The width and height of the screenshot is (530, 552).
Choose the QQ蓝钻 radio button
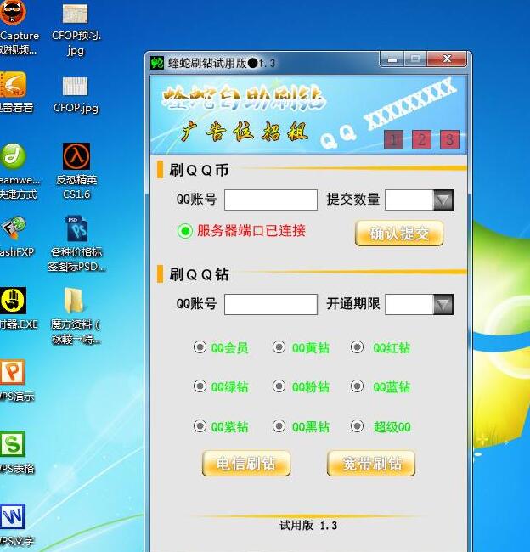pyautogui.click(x=357, y=386)
